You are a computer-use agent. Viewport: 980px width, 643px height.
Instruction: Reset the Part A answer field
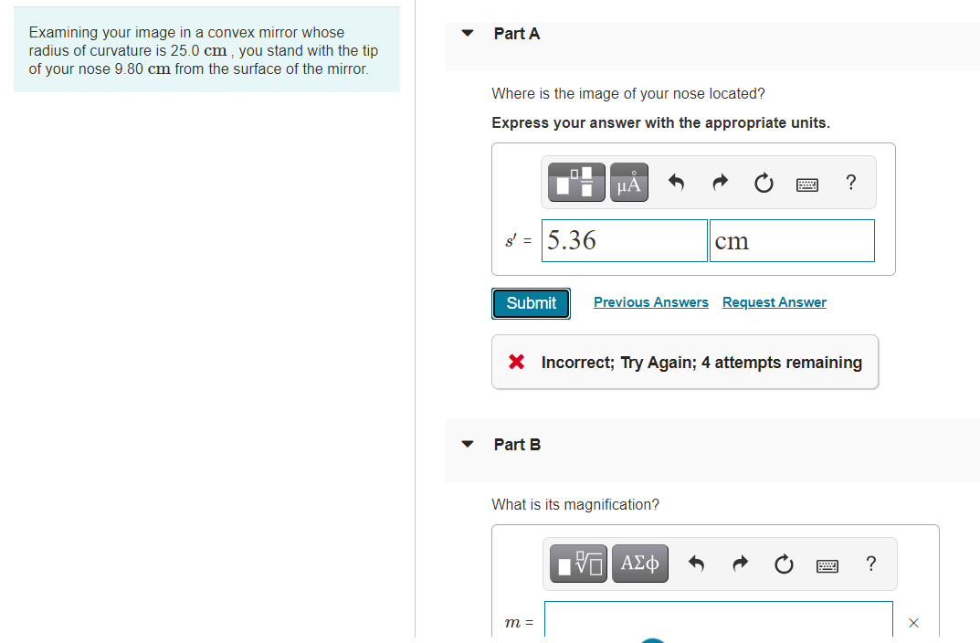[x=764, y=183]
